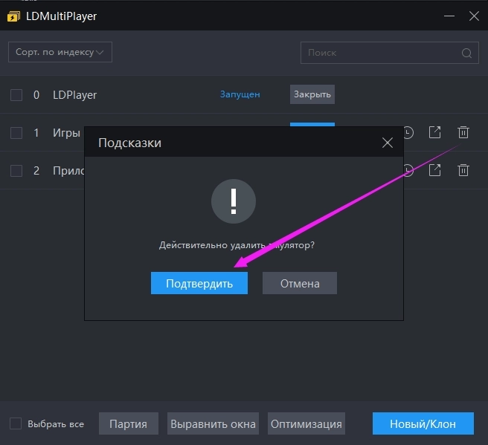Close the Подсказки dialog with X
This screenshot has width=488, height=445.
(387, 143)
